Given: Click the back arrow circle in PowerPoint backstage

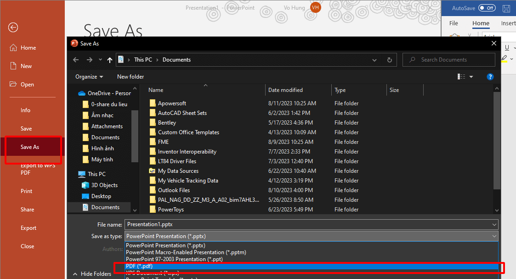Looking at the screenshot, I should pos(13,27).
